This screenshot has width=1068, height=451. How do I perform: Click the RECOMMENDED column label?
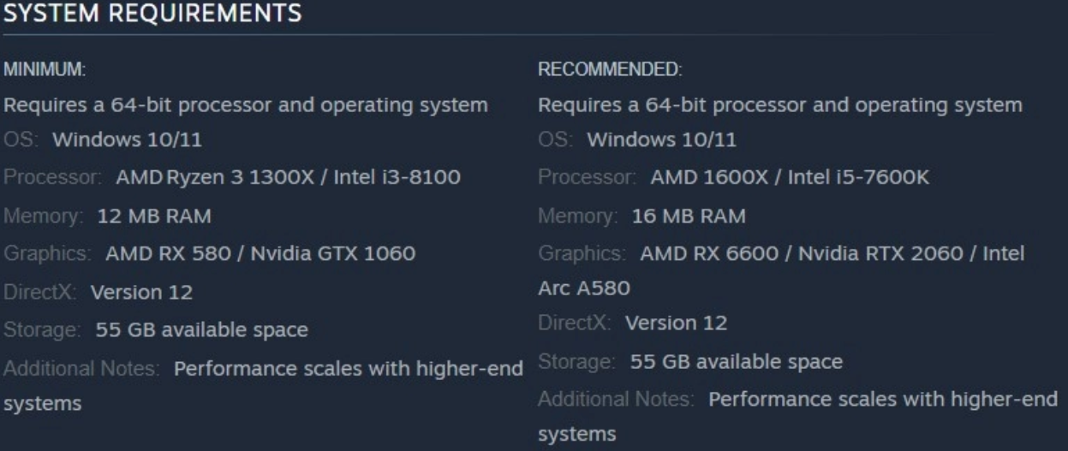(x=610, y=70)
